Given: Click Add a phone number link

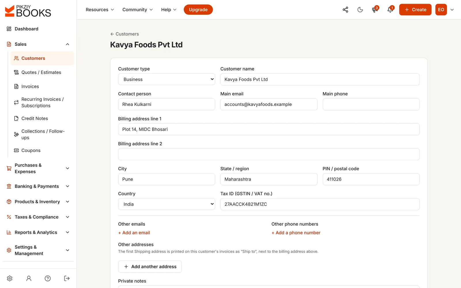Looking at the screenshot, I should [x=296, y=233].
